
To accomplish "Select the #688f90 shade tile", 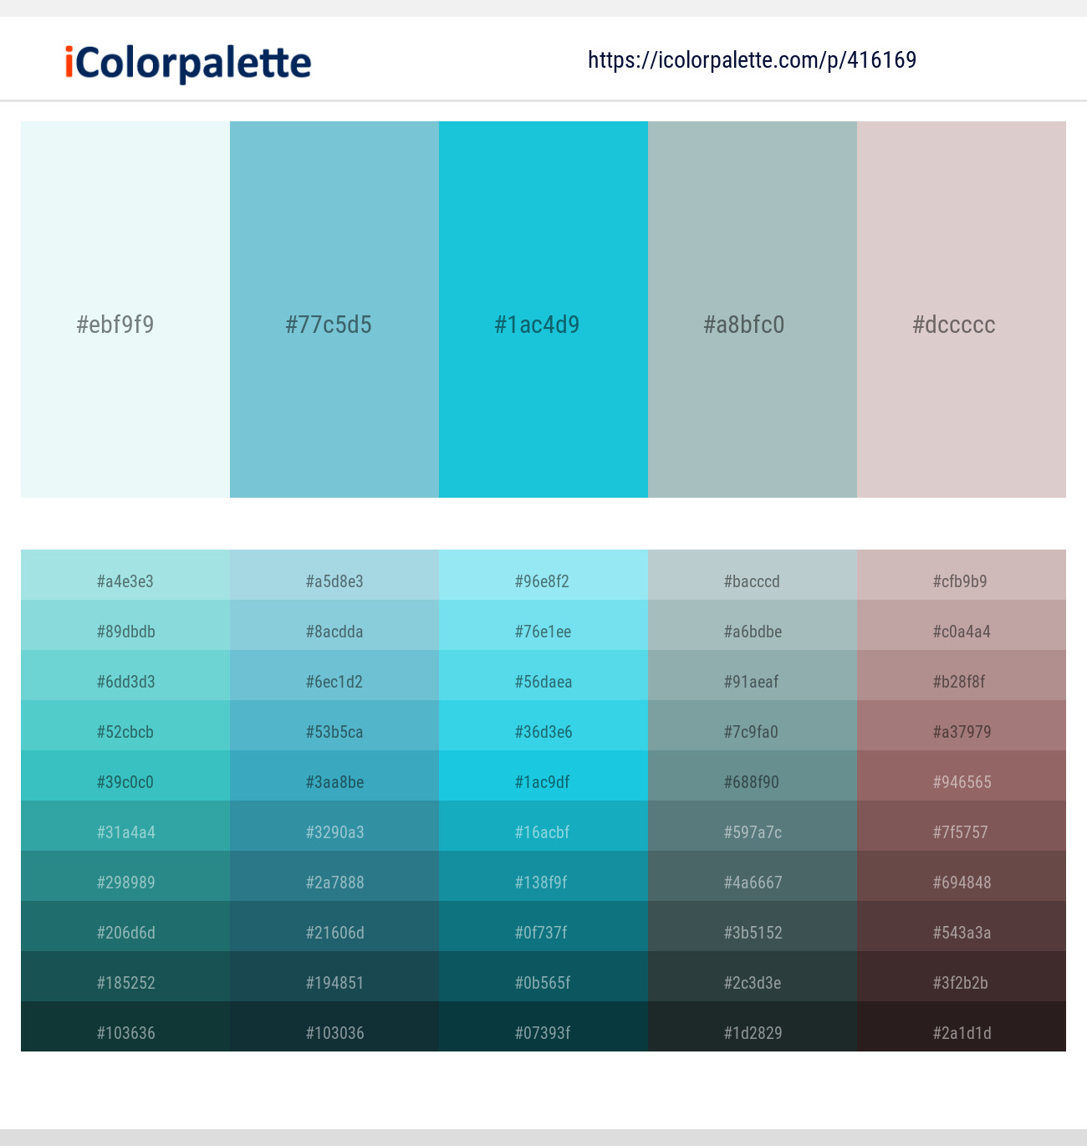I will click(752, 781).
